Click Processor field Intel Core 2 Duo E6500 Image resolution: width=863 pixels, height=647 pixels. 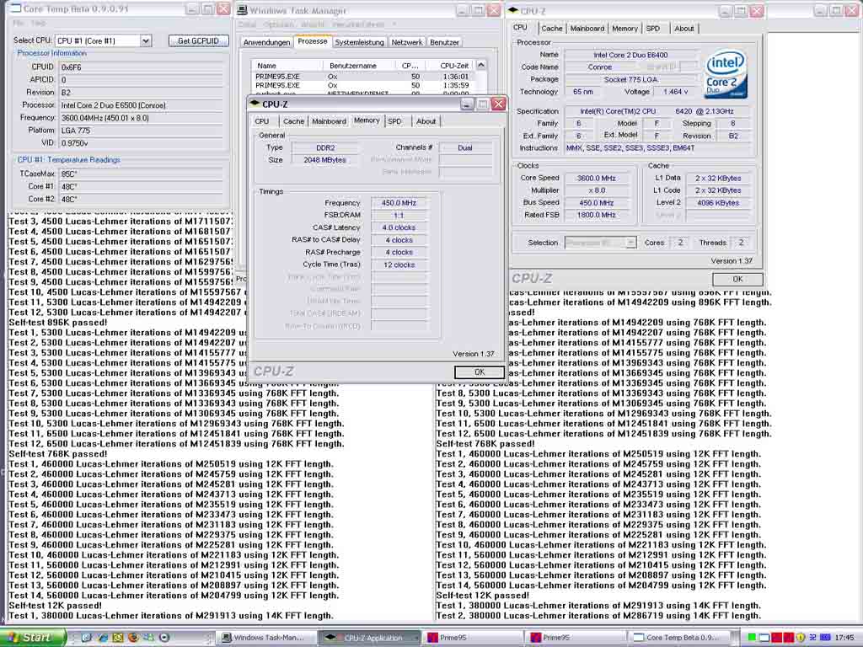(x=142, y=105)
